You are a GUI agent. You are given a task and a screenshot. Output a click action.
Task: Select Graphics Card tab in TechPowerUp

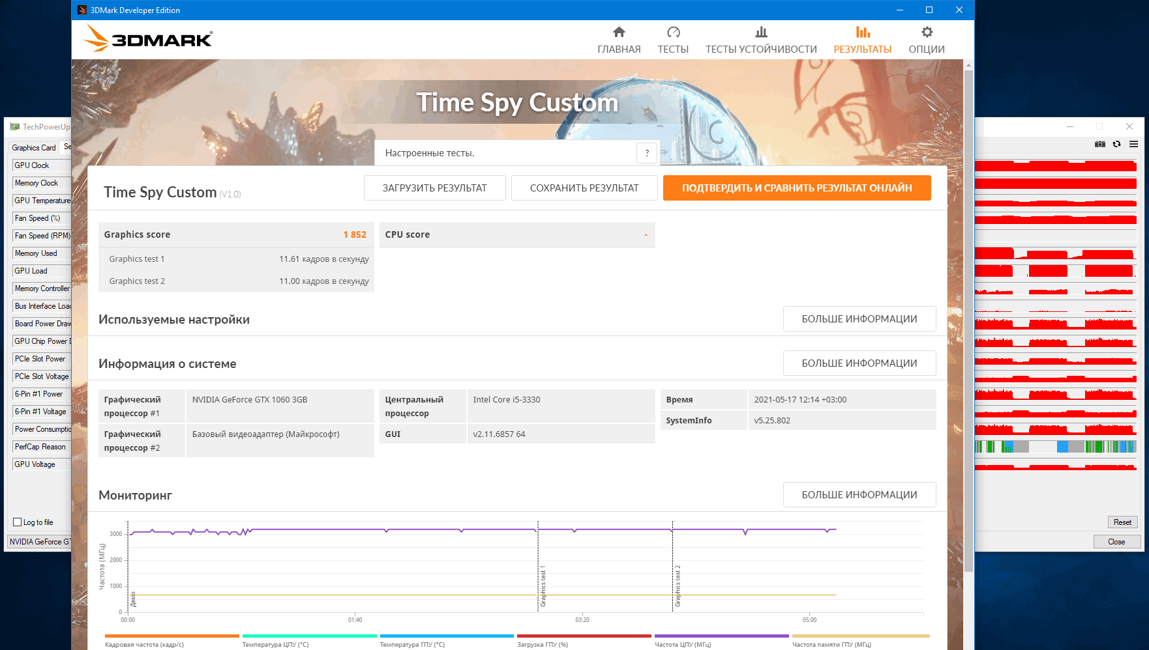coord(34,148)
